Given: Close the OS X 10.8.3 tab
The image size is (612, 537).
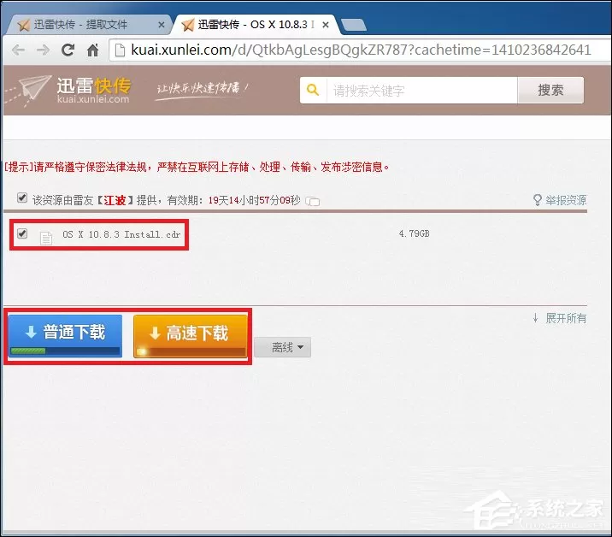Looking at the screenshot, I should tap(326, 25).
